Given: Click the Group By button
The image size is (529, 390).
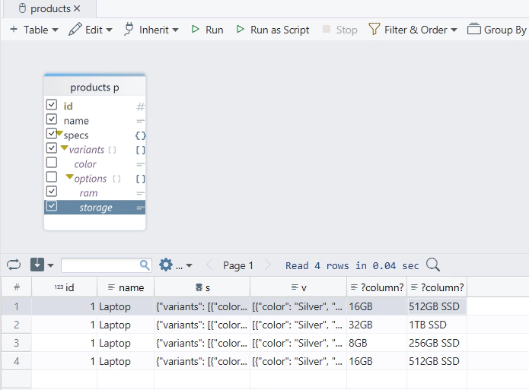Looking at the screenshot, I should 497,30.
